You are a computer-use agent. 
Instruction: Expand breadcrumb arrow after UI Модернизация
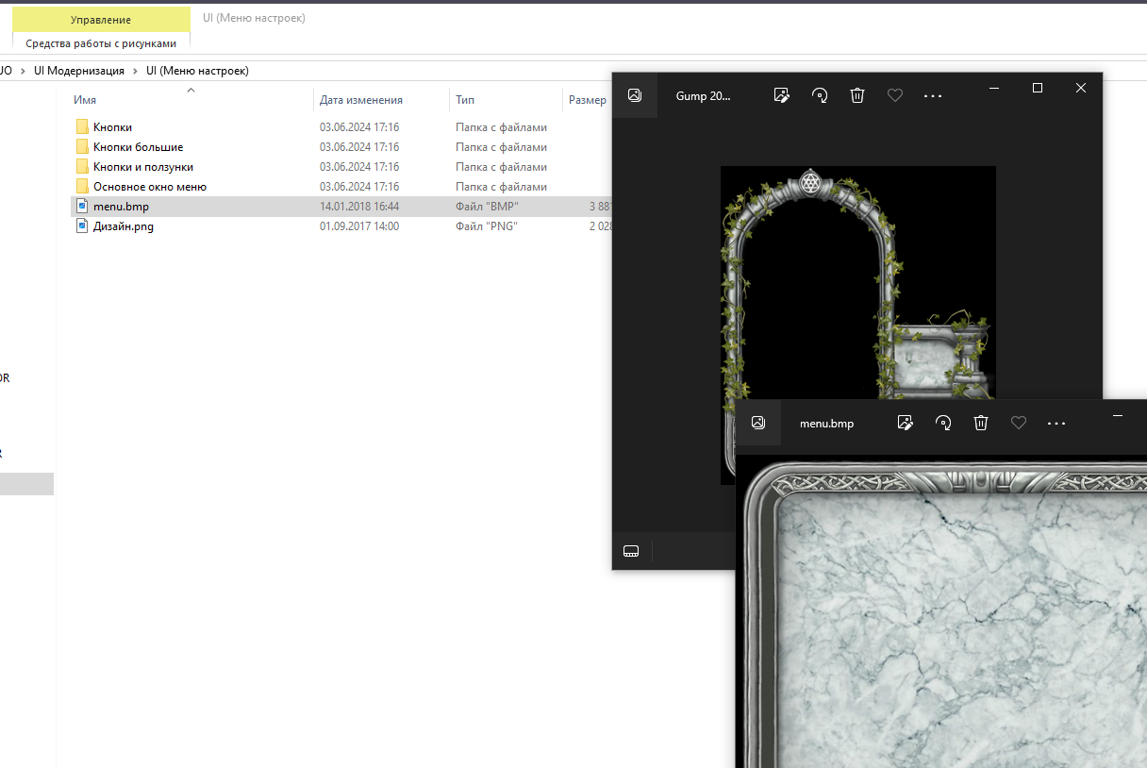[x=135, y=71]
